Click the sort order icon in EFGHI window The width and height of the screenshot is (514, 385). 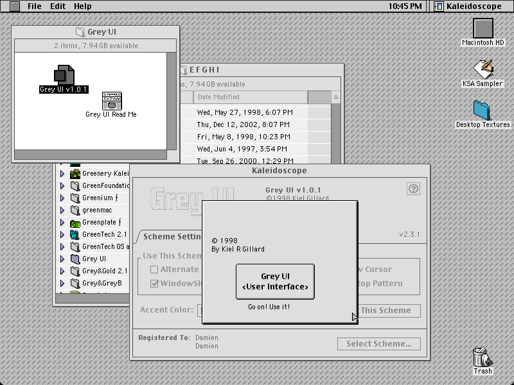click(x=335, y=97)
